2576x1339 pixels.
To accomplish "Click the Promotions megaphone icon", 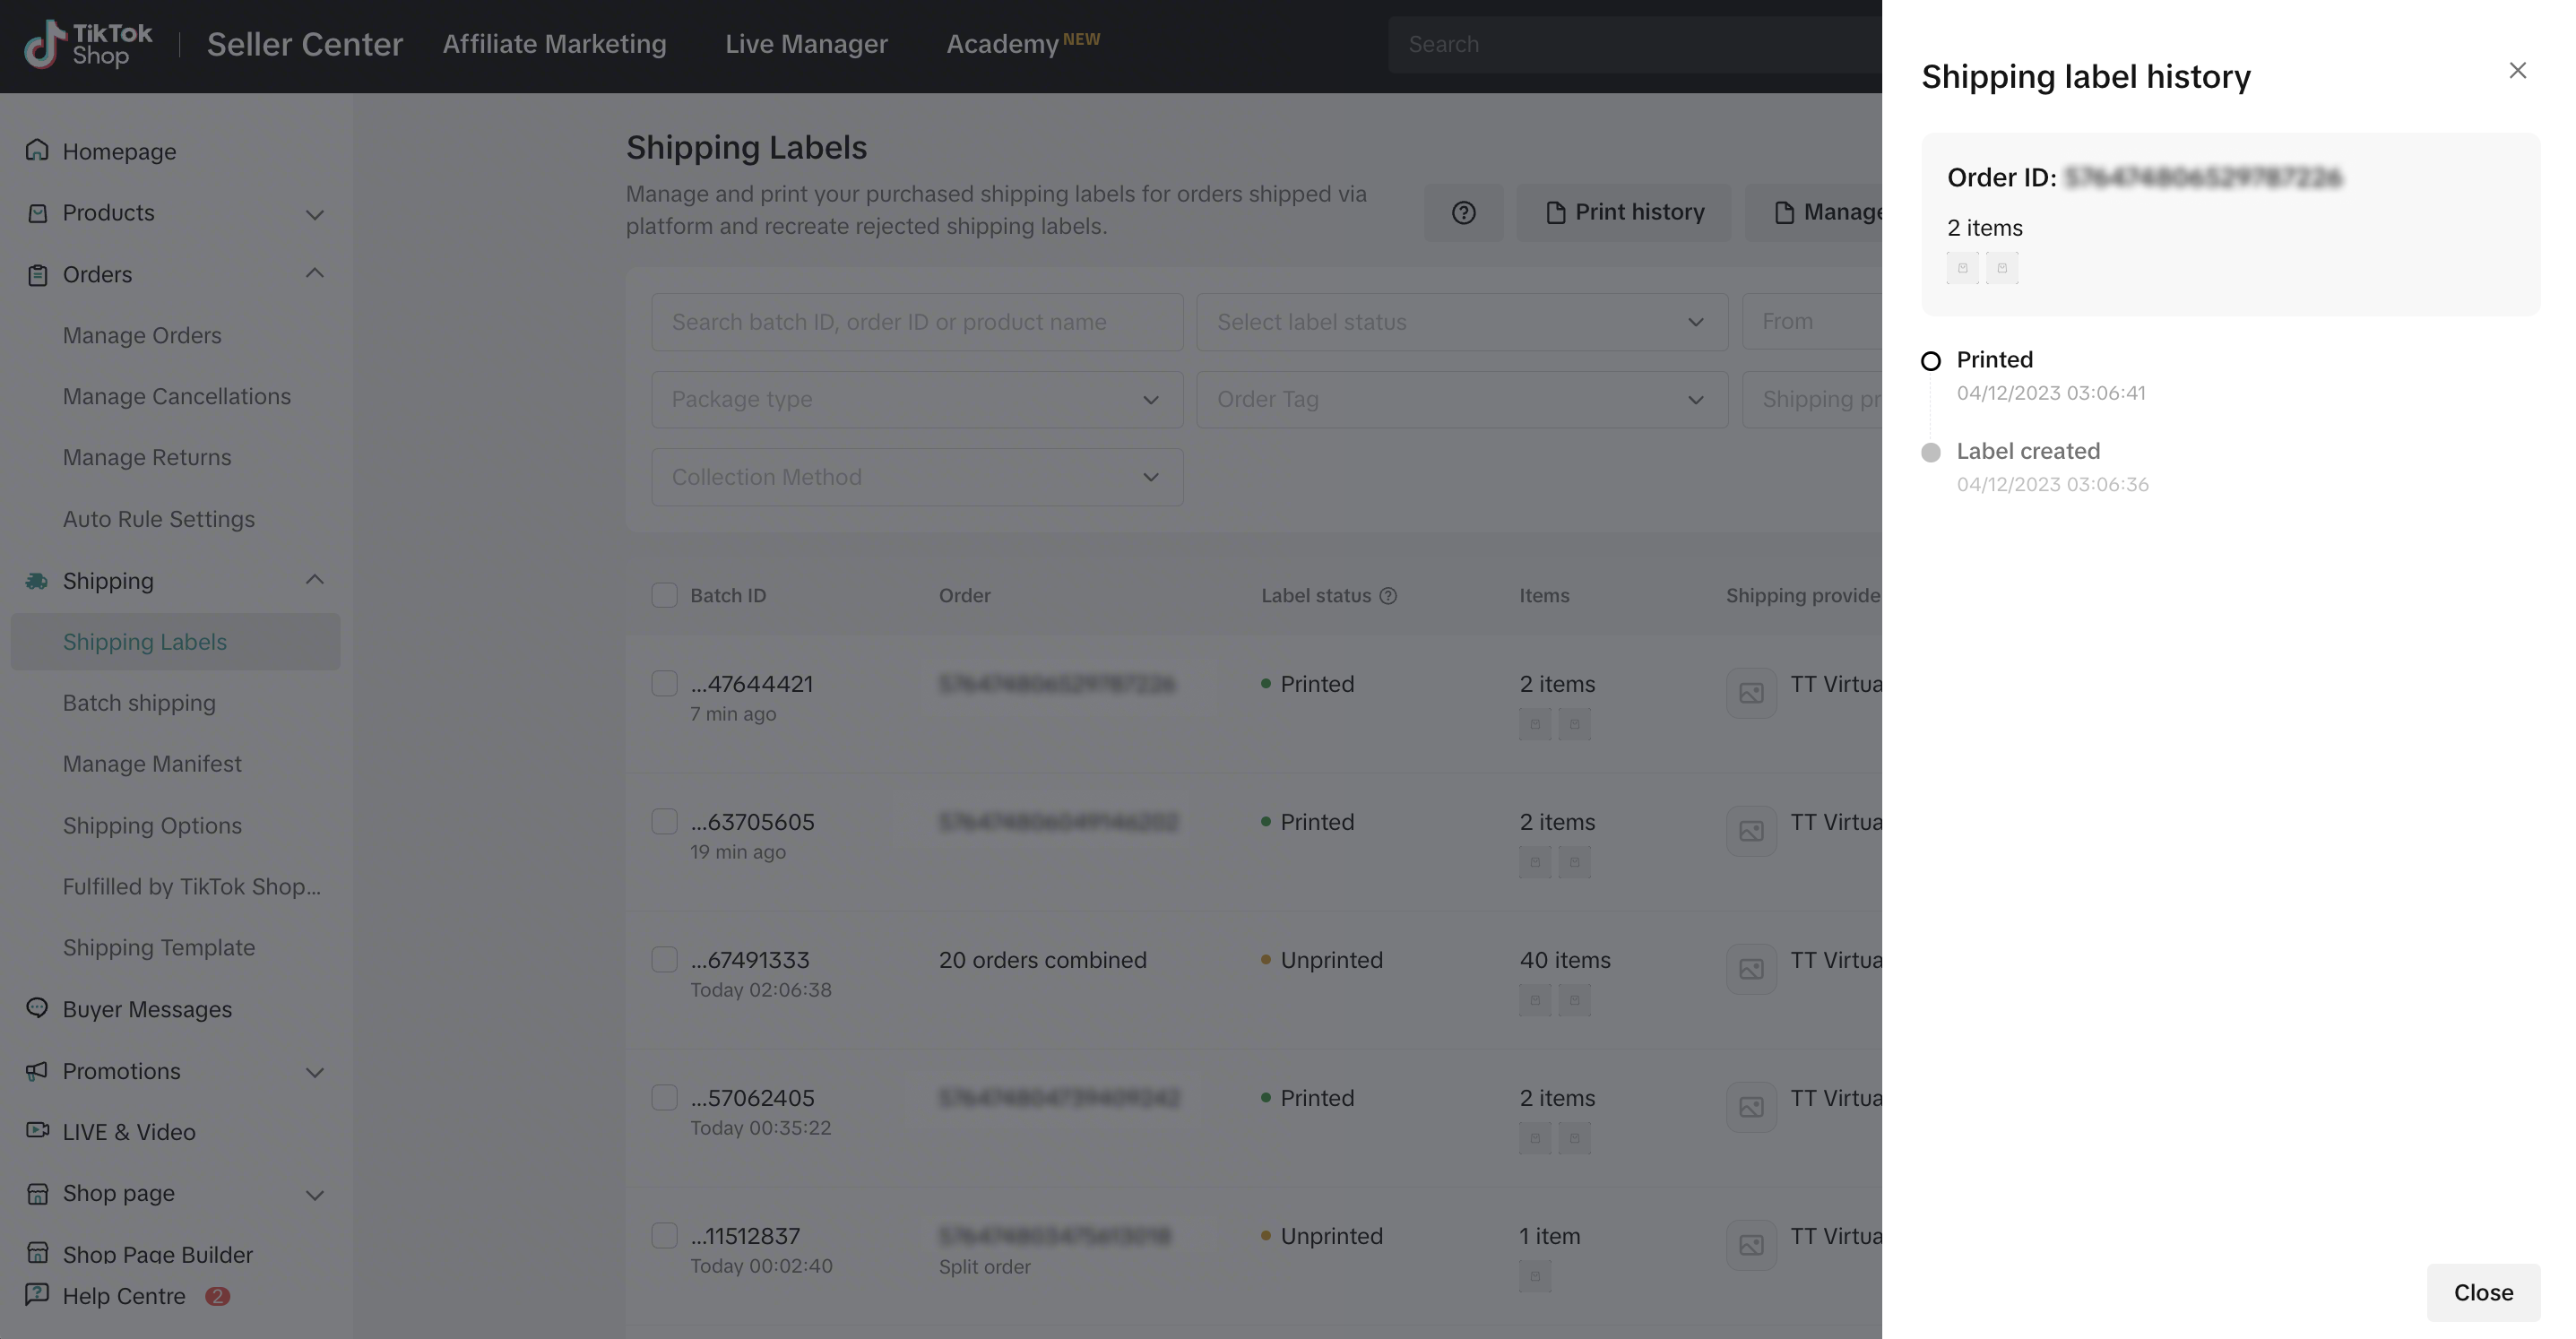I will point(37,1071).
